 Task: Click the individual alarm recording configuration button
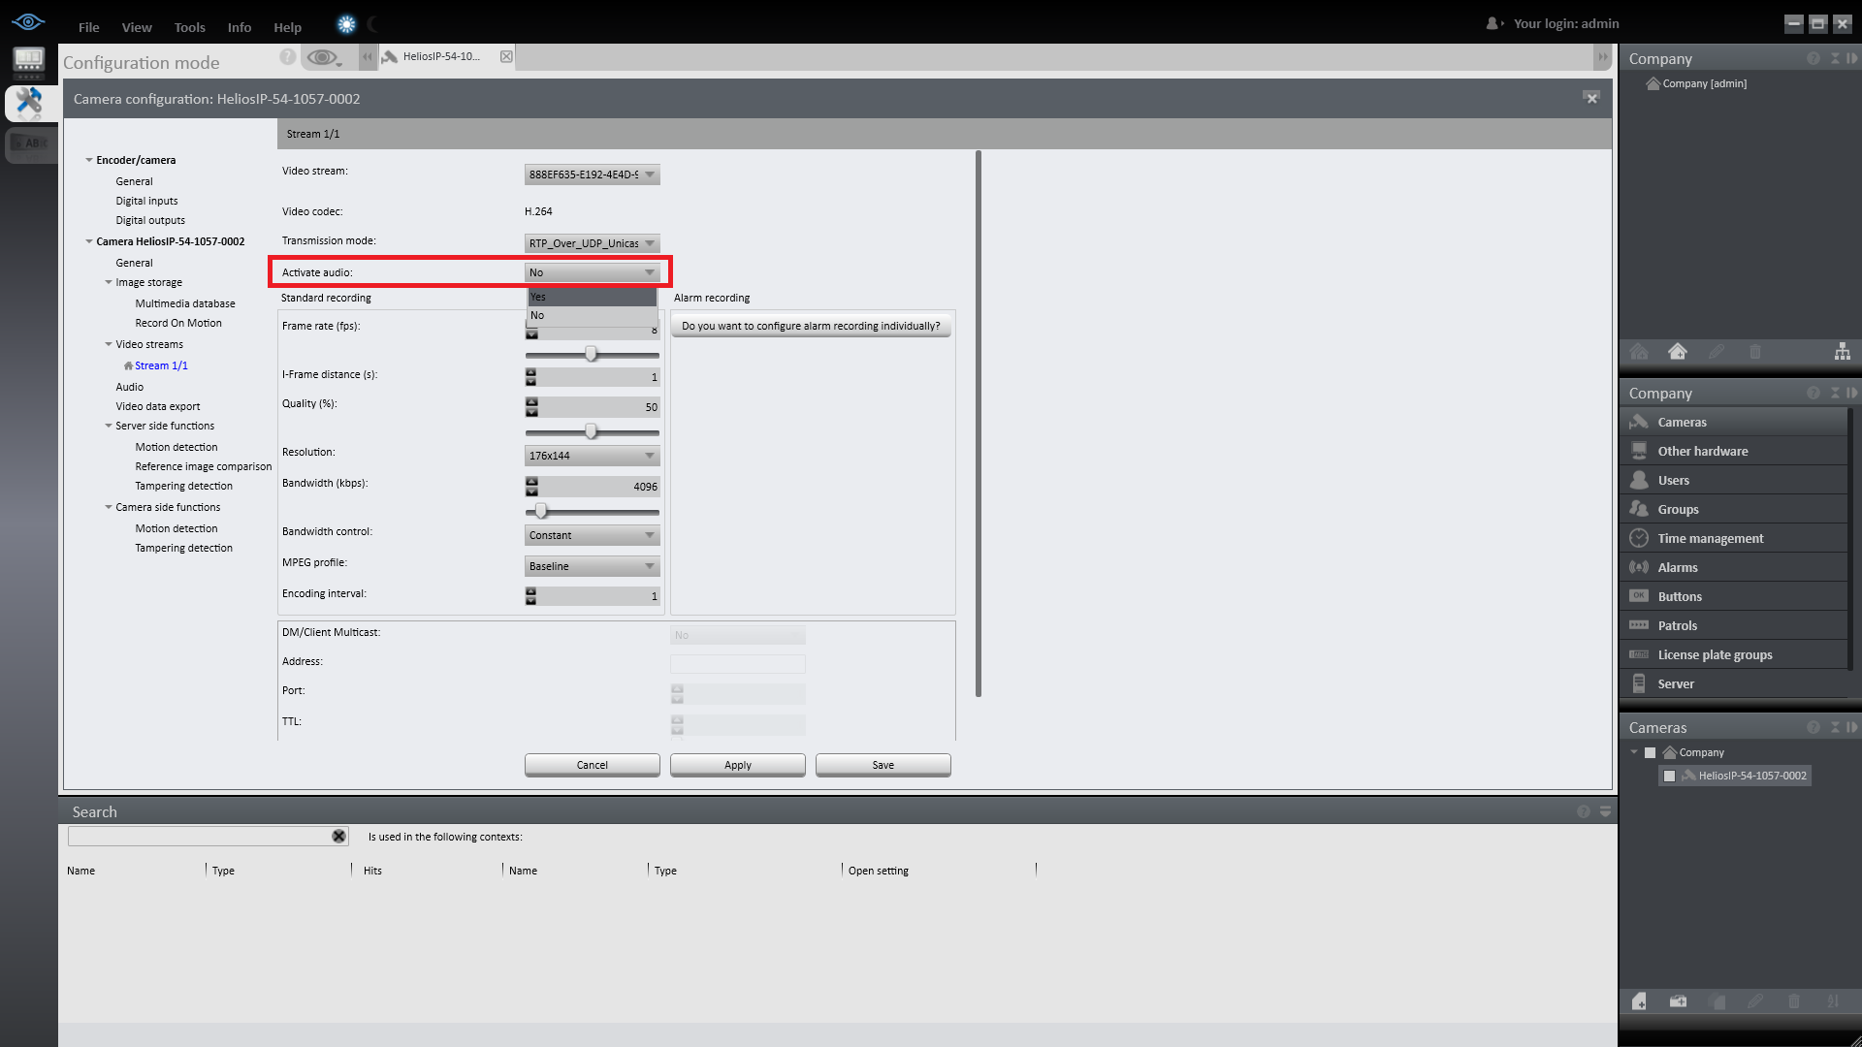pyautogui.click(x=811, y=326)
